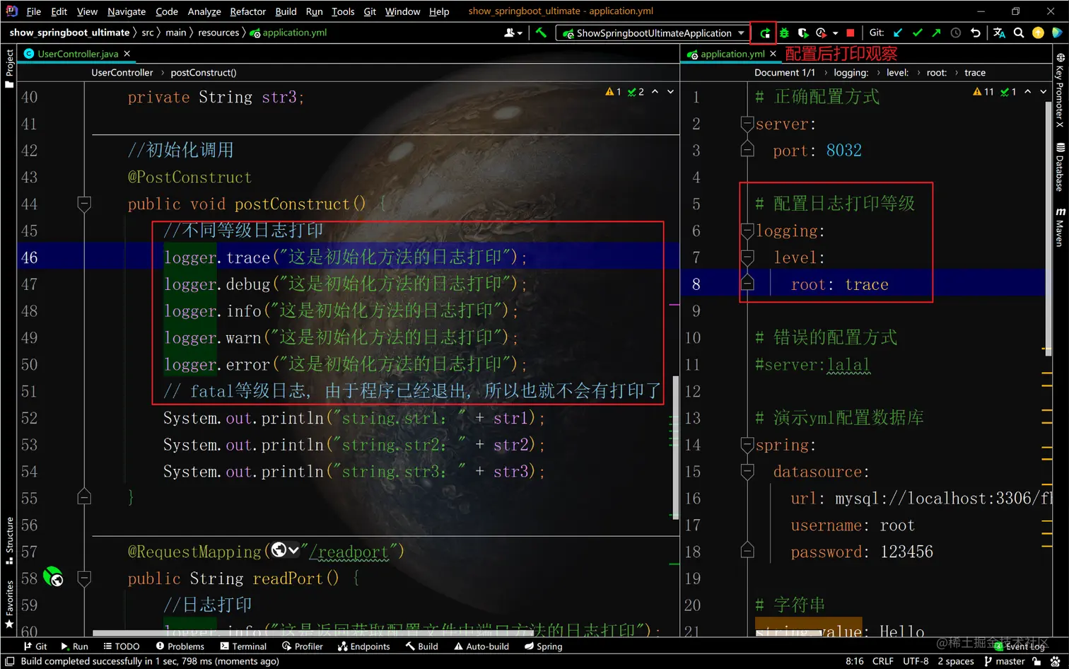Build project using the green hammer icon
The height and width of the screenshot is (669, 1069).
pos(541,33)
